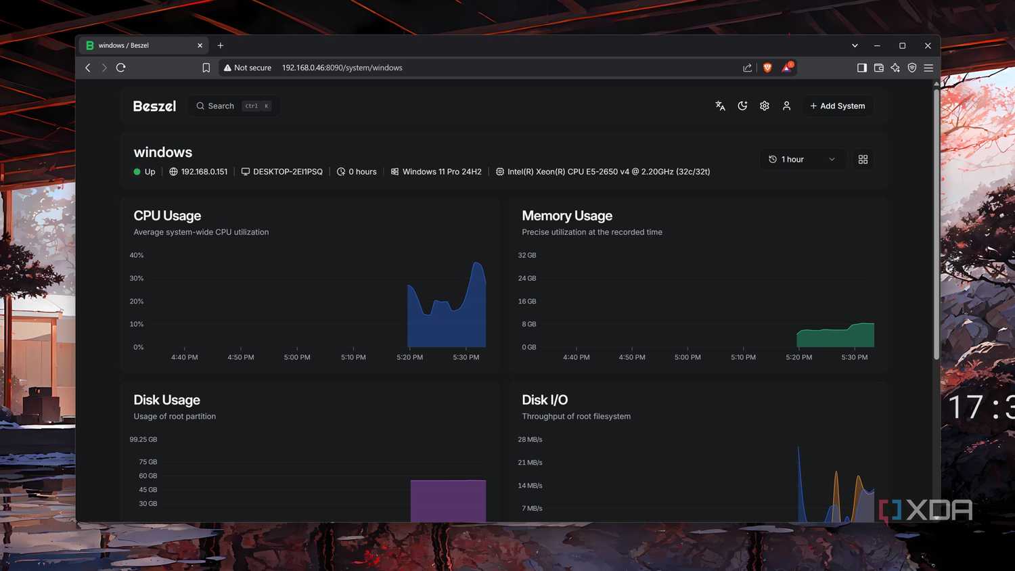Bookmark this page icon
The width and height of the screenshot is (1015, 571).
(206, 68)
